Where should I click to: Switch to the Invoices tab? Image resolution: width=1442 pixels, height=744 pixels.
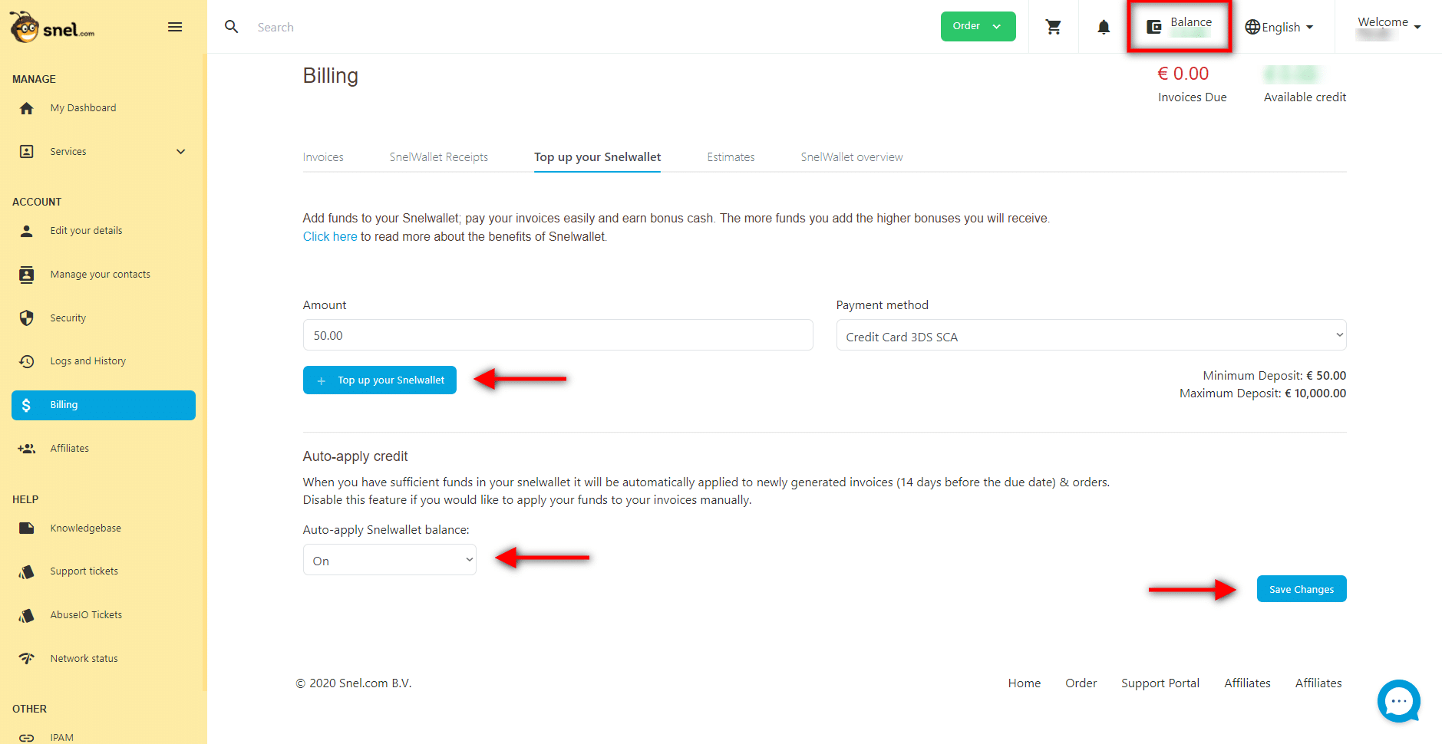coord(323,157)
